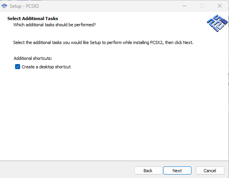
Task: Uncheck the desktop shortcut checkbox
Action: (17, 67)
